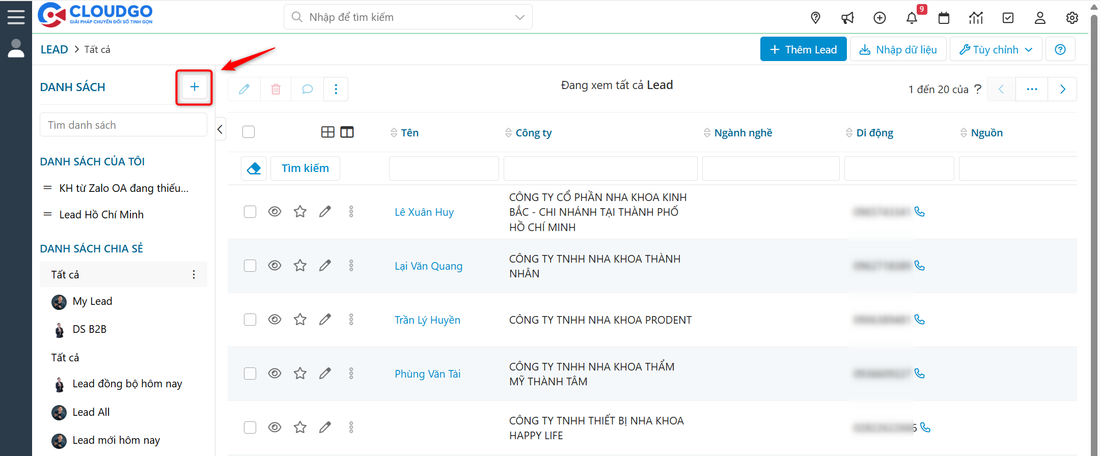Open the calendar icon in top bar
The image size is (1100, 456).
click(944, 18)
